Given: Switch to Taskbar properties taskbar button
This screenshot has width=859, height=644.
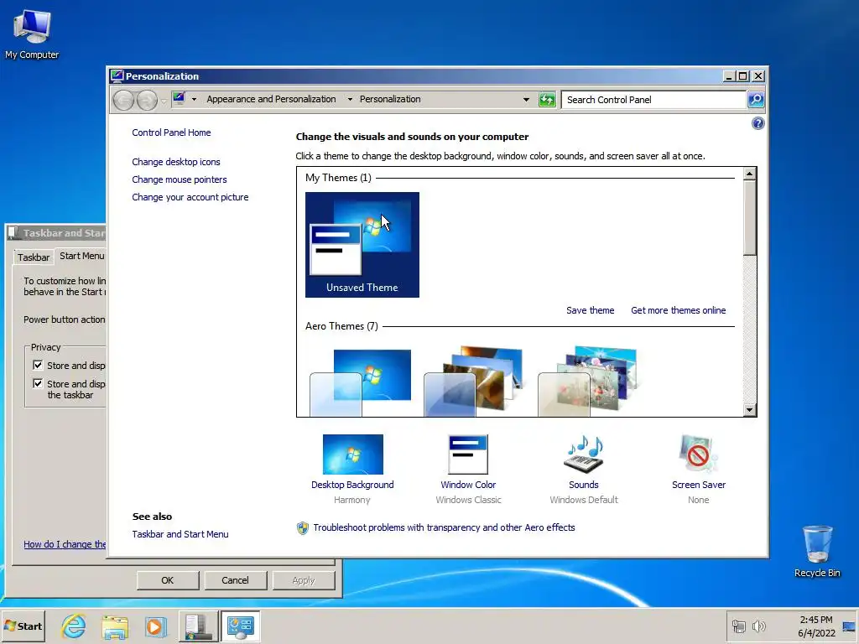Looking at the screenshot, I should click(x=198, y=626).
